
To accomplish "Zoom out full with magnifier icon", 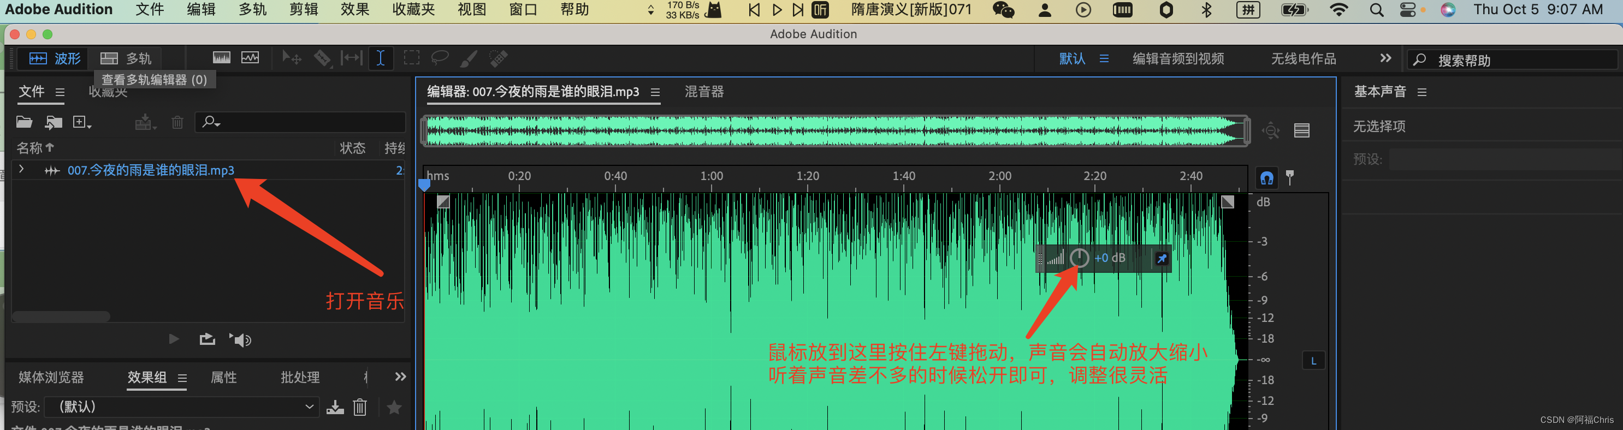I will pyautogui.click(x=1271, y=130).
